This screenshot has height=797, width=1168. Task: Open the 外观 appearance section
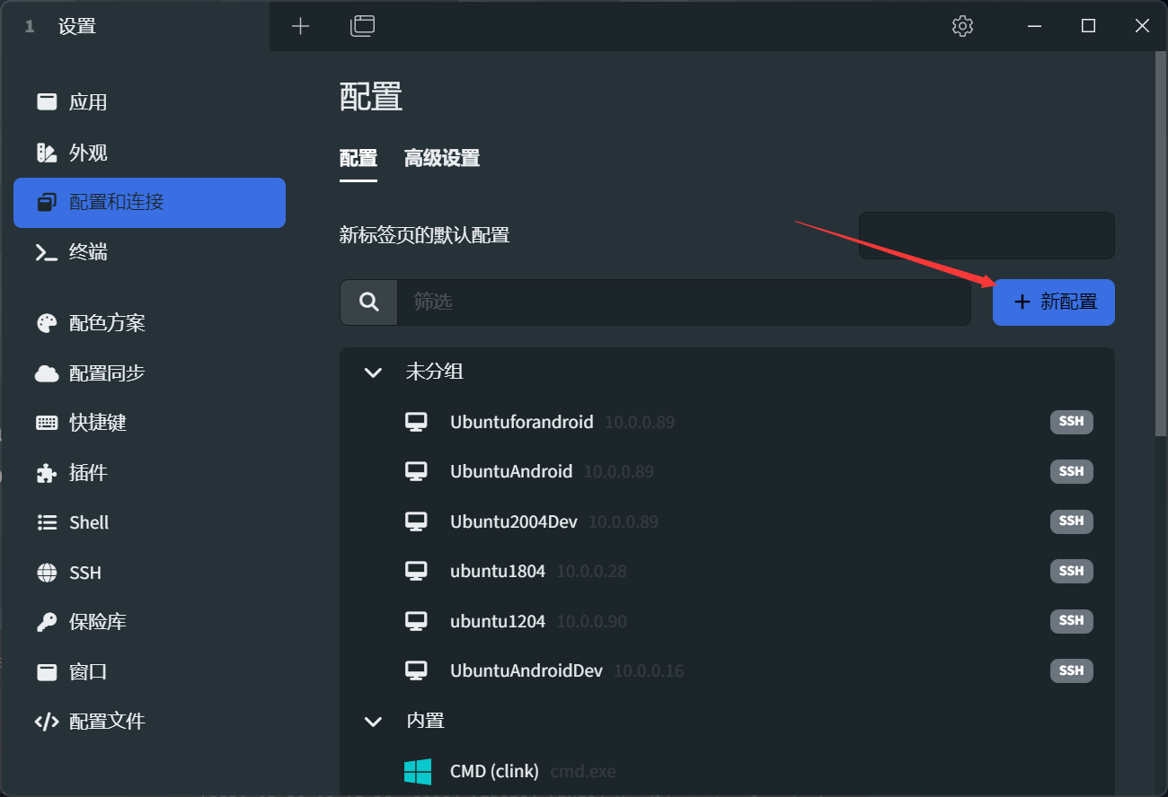pyautogui.click(x=149, y=153)
